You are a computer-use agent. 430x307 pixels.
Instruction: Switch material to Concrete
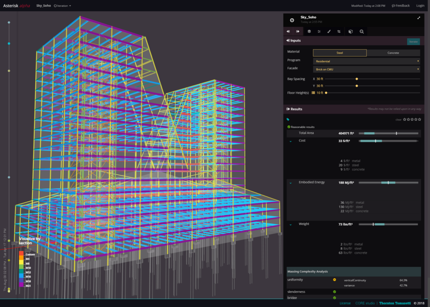393,53
